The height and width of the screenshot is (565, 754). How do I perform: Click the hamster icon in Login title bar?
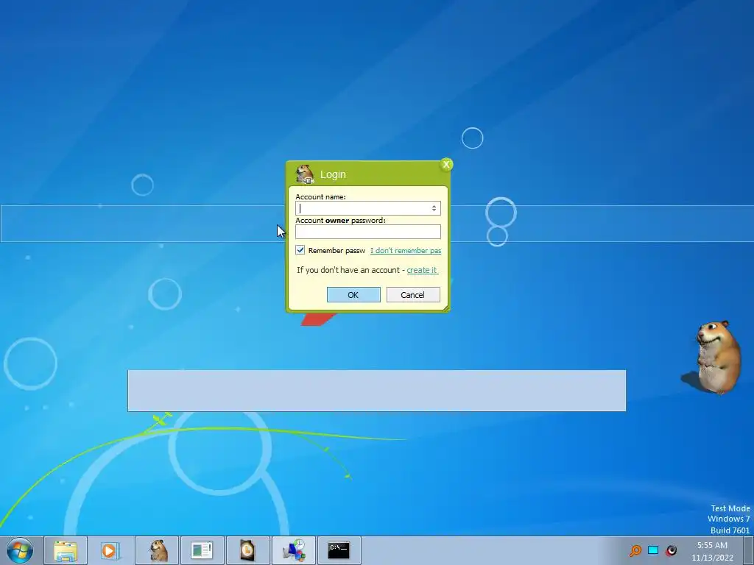click(304, 174)
